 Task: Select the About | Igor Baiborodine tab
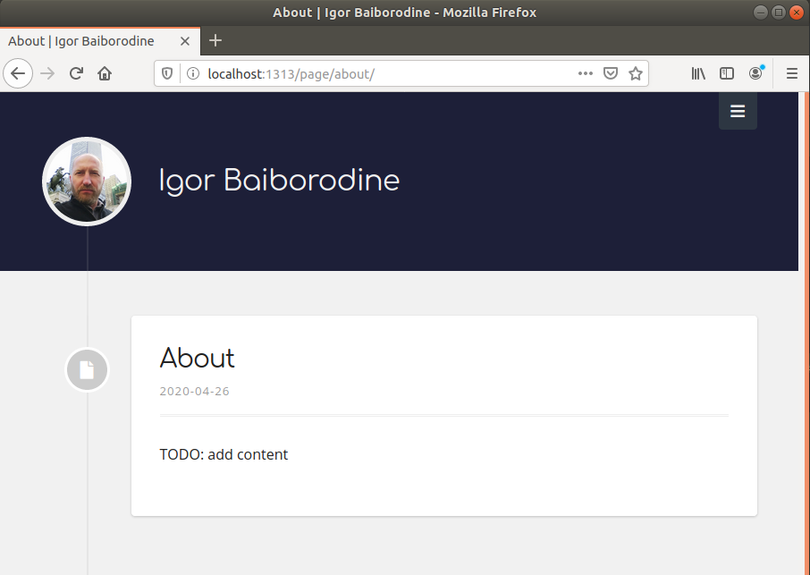82,41
